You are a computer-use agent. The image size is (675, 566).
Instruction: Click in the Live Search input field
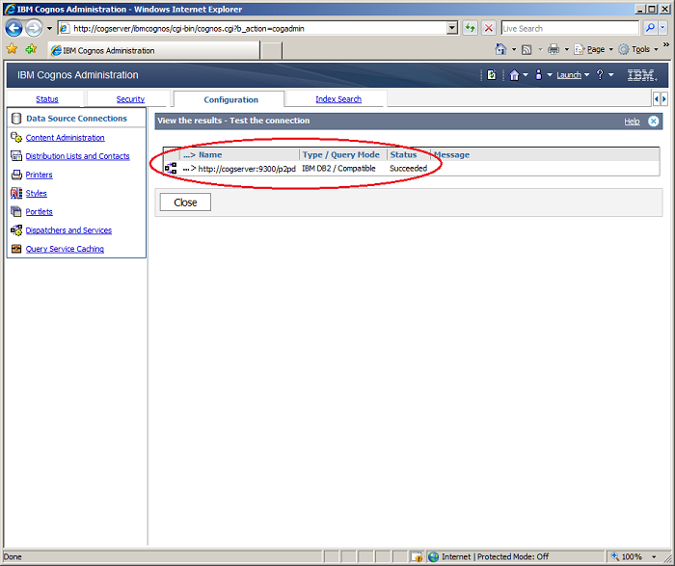(569, 28)
